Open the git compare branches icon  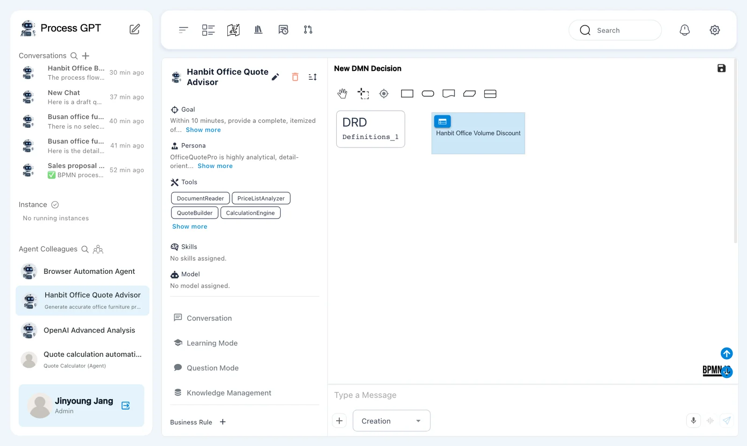coord(308,30)
